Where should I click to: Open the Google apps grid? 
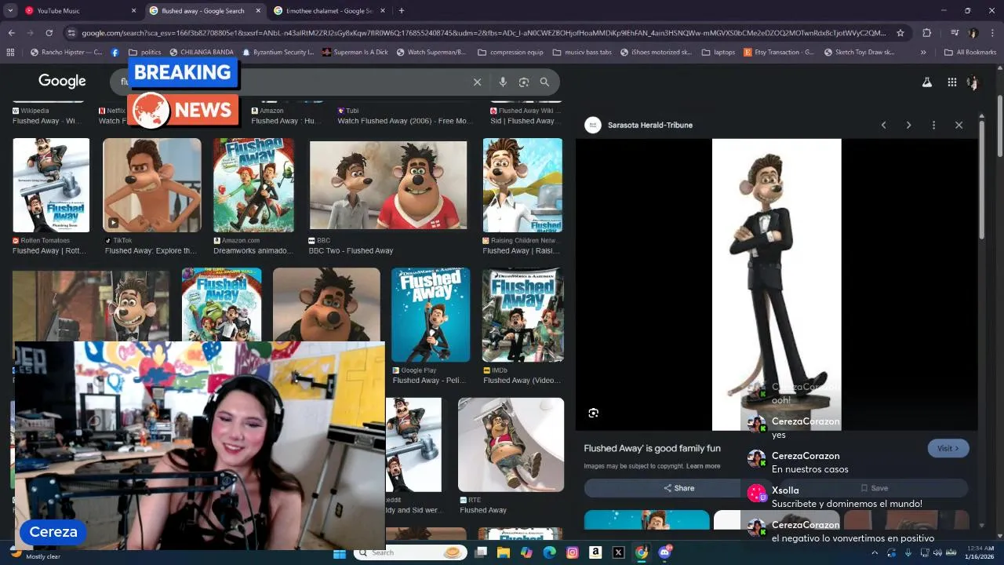point(951,82)
